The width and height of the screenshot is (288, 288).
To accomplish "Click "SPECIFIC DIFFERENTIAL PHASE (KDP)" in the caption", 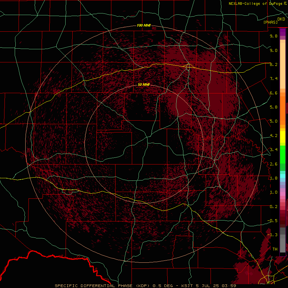I will click(x=103, y=286).
